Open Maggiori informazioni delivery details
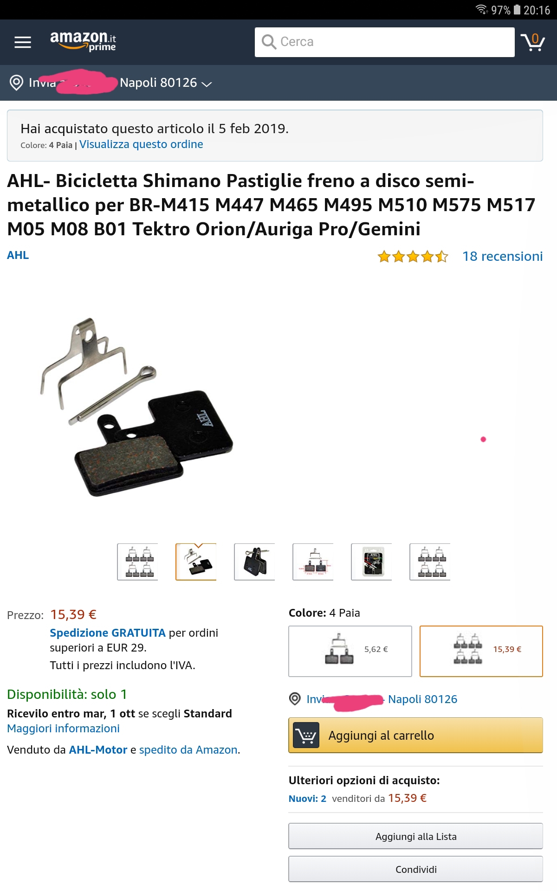557x891 pixels. pos(64,728)
